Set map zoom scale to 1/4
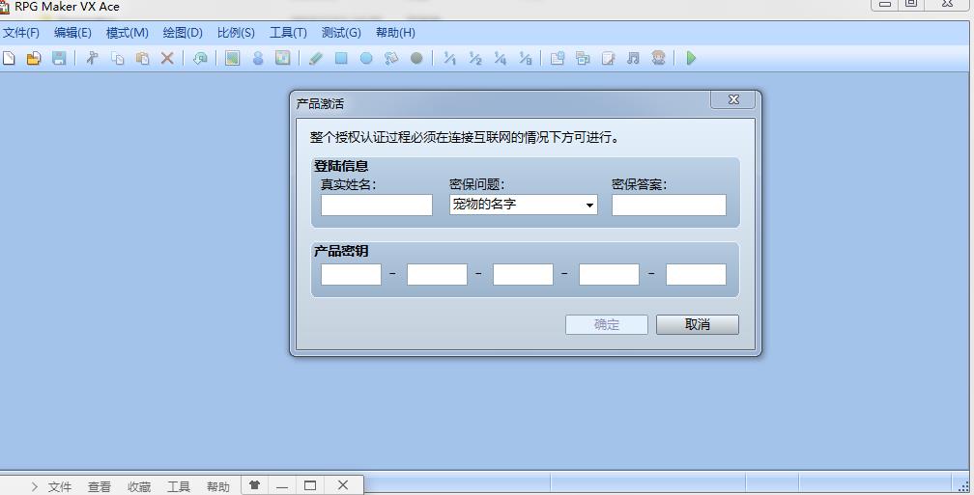Viewport: 974px width, 495px height. tap(501, 58)
